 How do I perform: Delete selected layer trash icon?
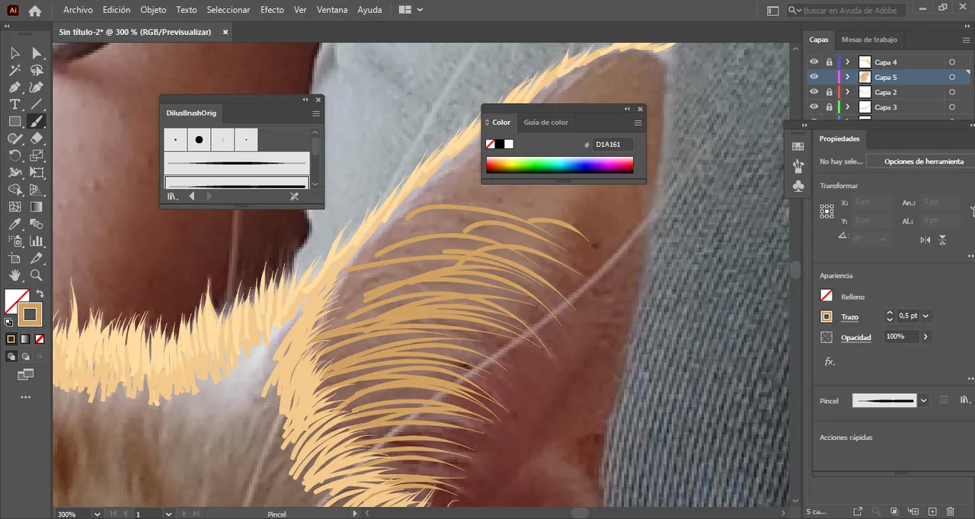pyautogui.click(x=951, y=511)
